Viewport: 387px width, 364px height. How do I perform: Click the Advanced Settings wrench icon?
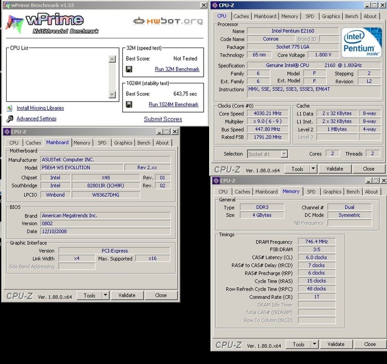tap(10, 119)
